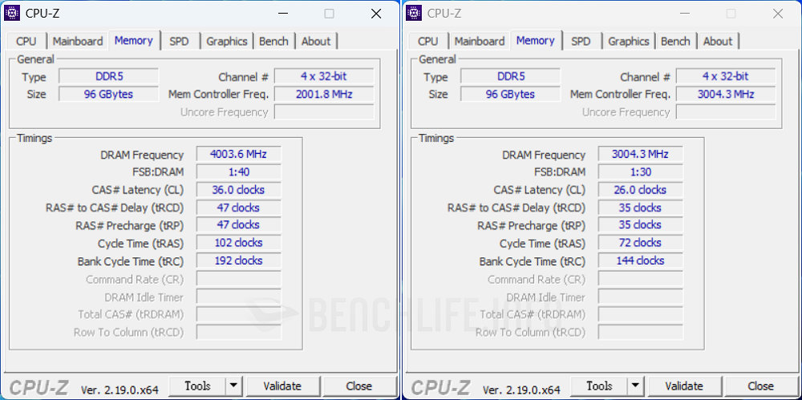Click the FSB:DRAM 1:30 value
The width and height of the screenshot is (802, 400).
coord(640,172)
